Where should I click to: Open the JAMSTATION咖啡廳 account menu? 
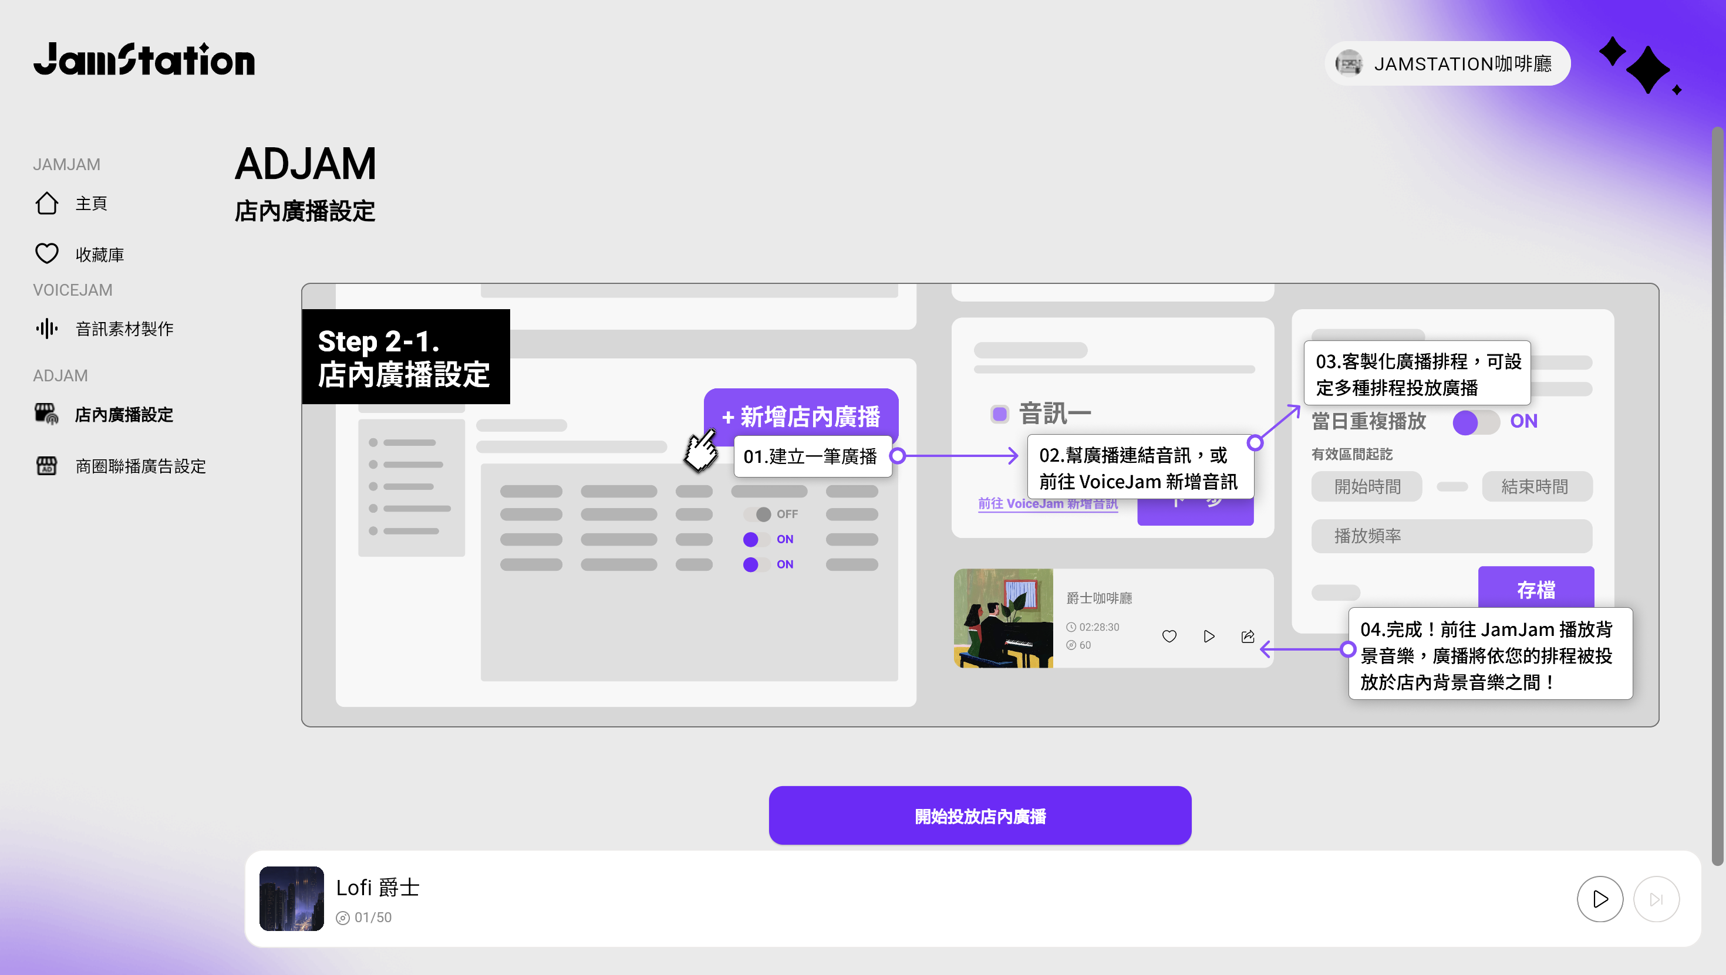(x=1447, y=63)
